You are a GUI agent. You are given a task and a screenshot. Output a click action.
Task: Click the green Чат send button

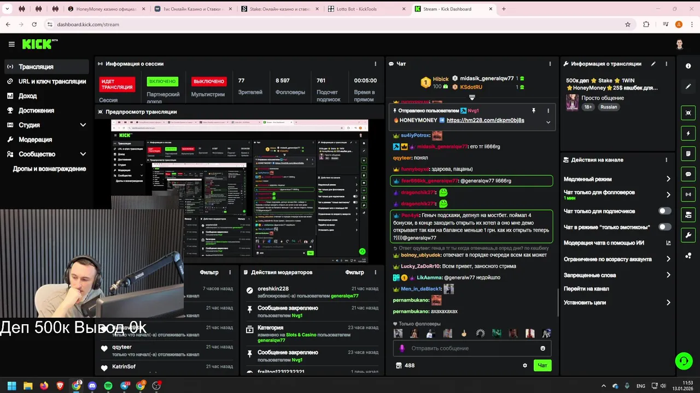(542, 366)
